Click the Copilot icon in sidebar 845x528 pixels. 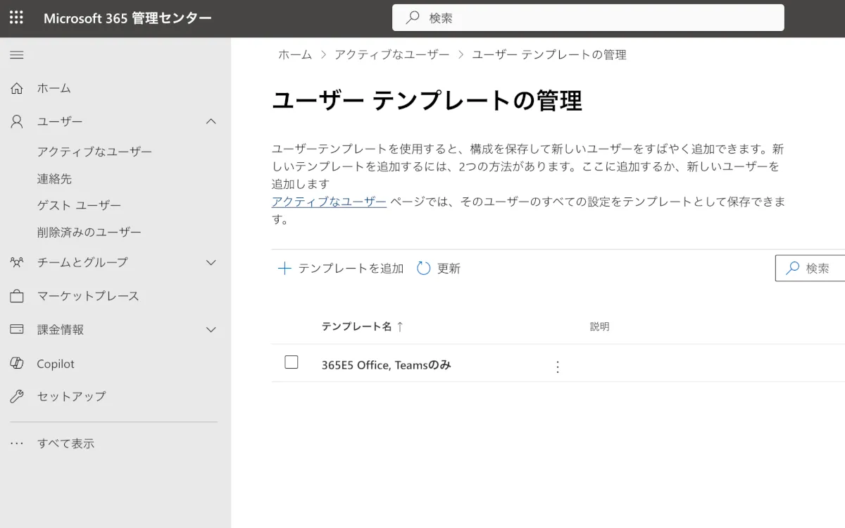(17, 363)
